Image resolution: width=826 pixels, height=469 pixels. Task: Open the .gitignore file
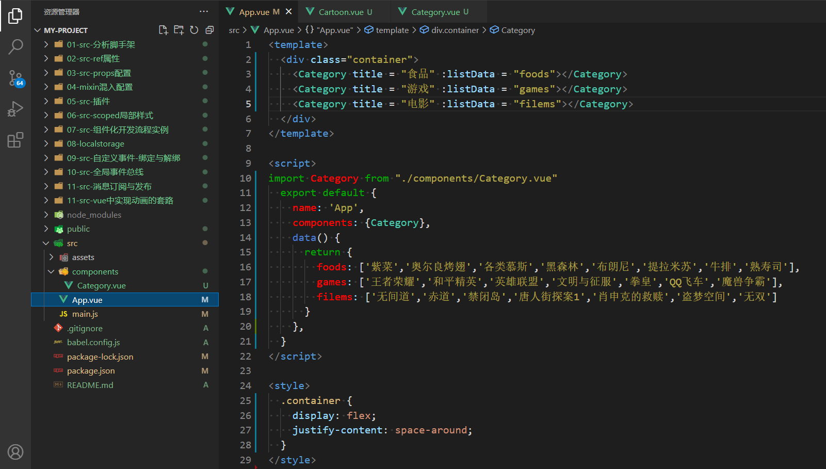(124, 328)
